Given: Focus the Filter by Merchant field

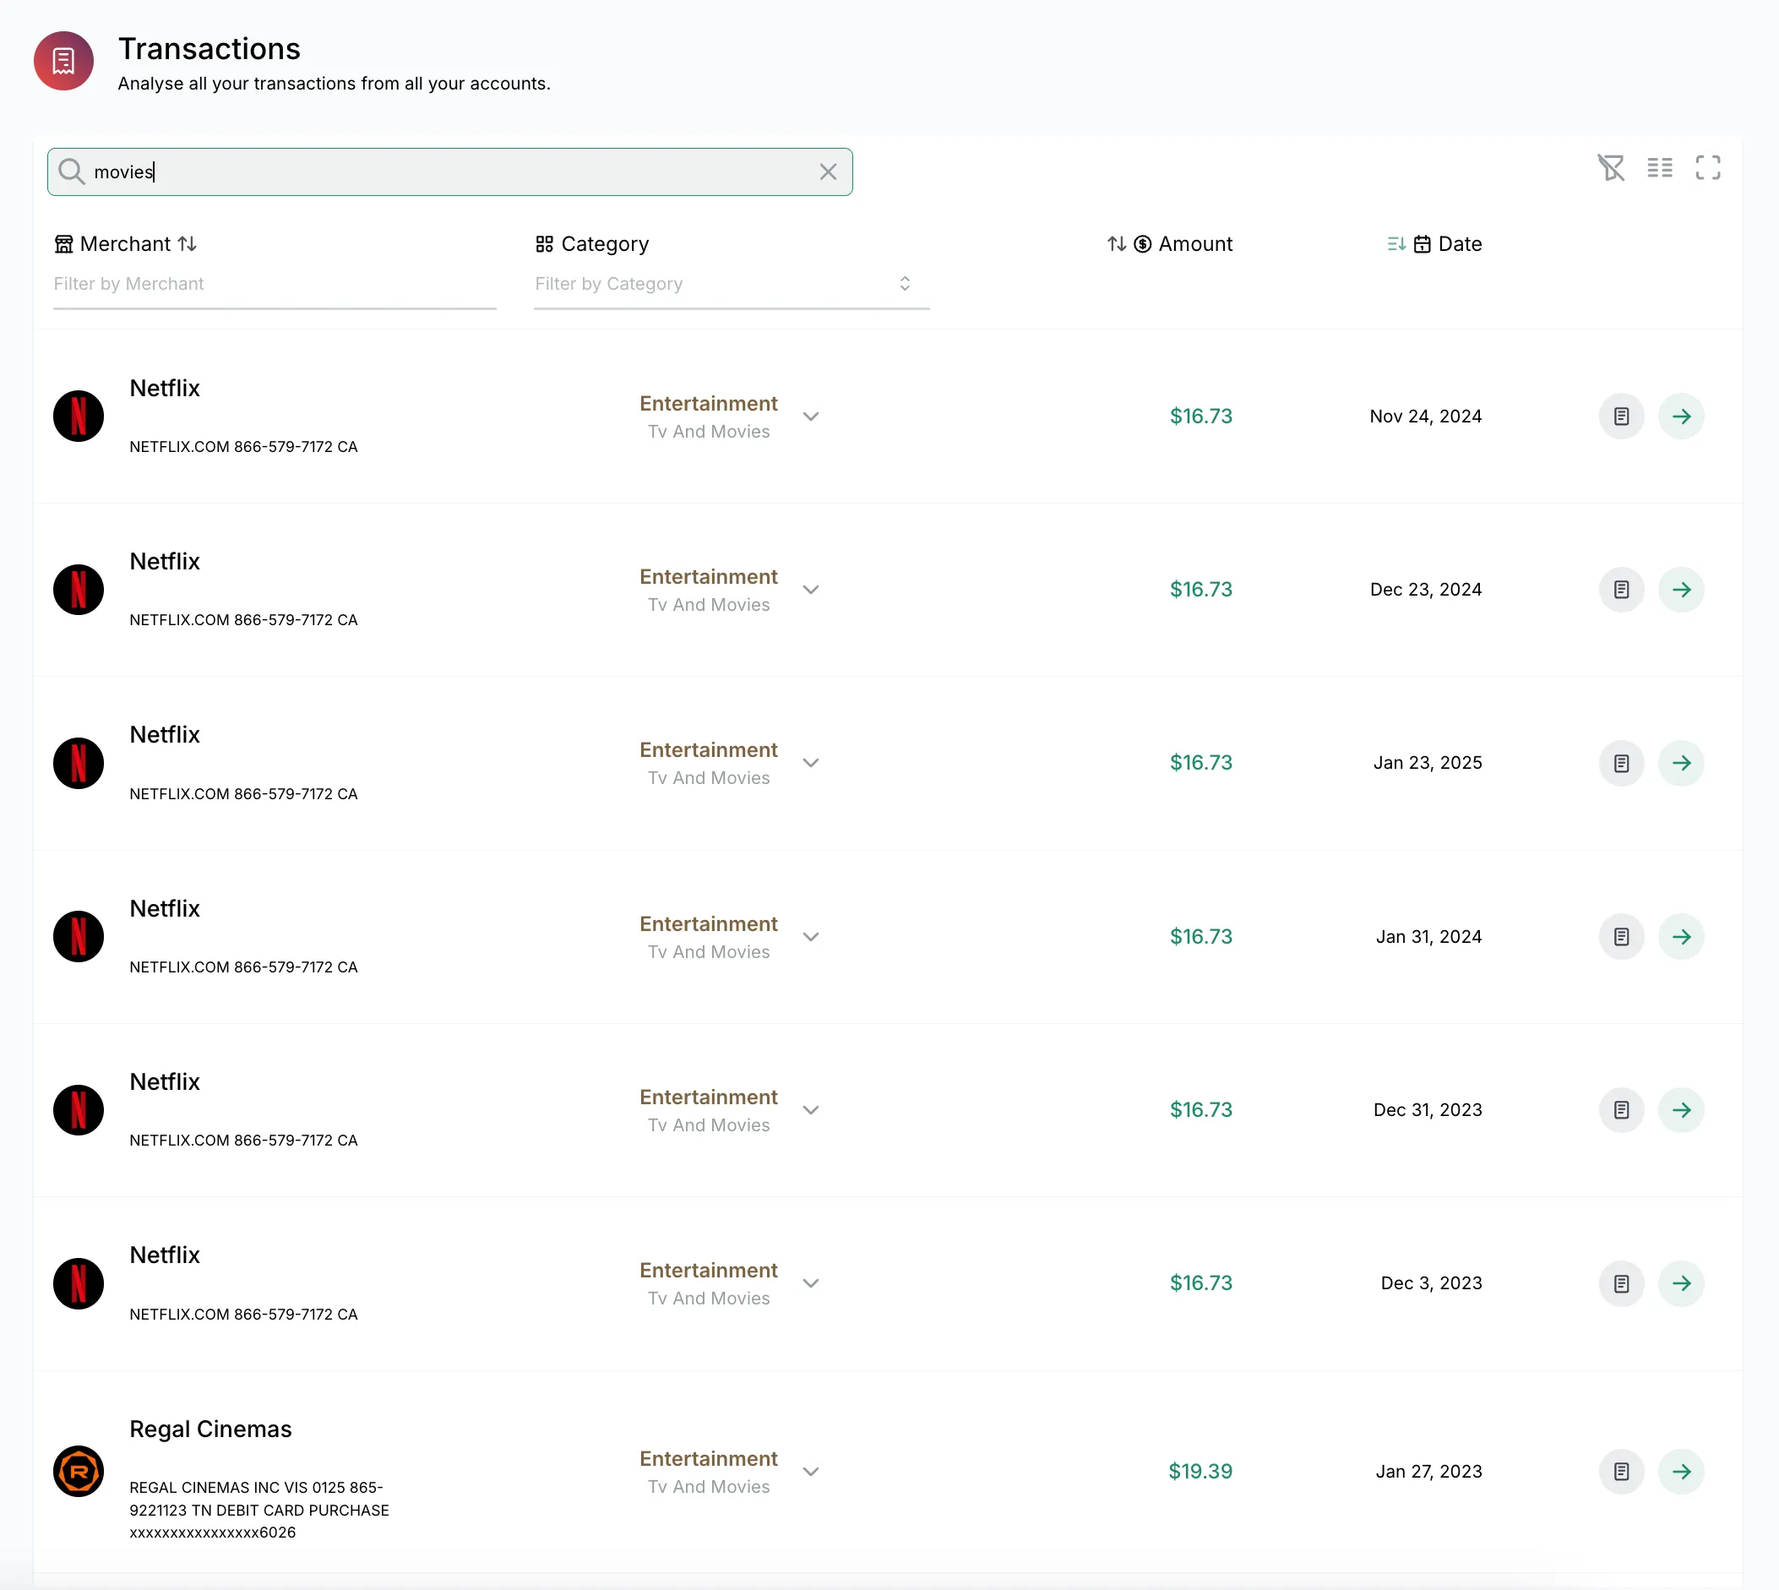Looking at the screenshot, I should click(x=275, y=284).
